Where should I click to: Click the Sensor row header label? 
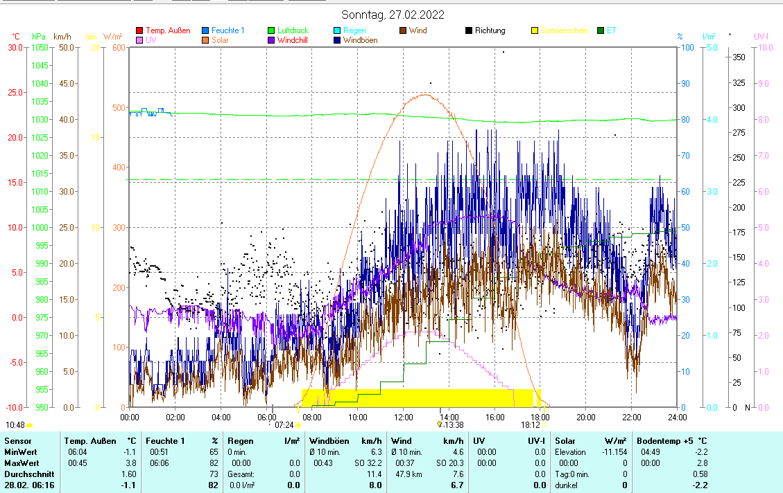(17, 441)
